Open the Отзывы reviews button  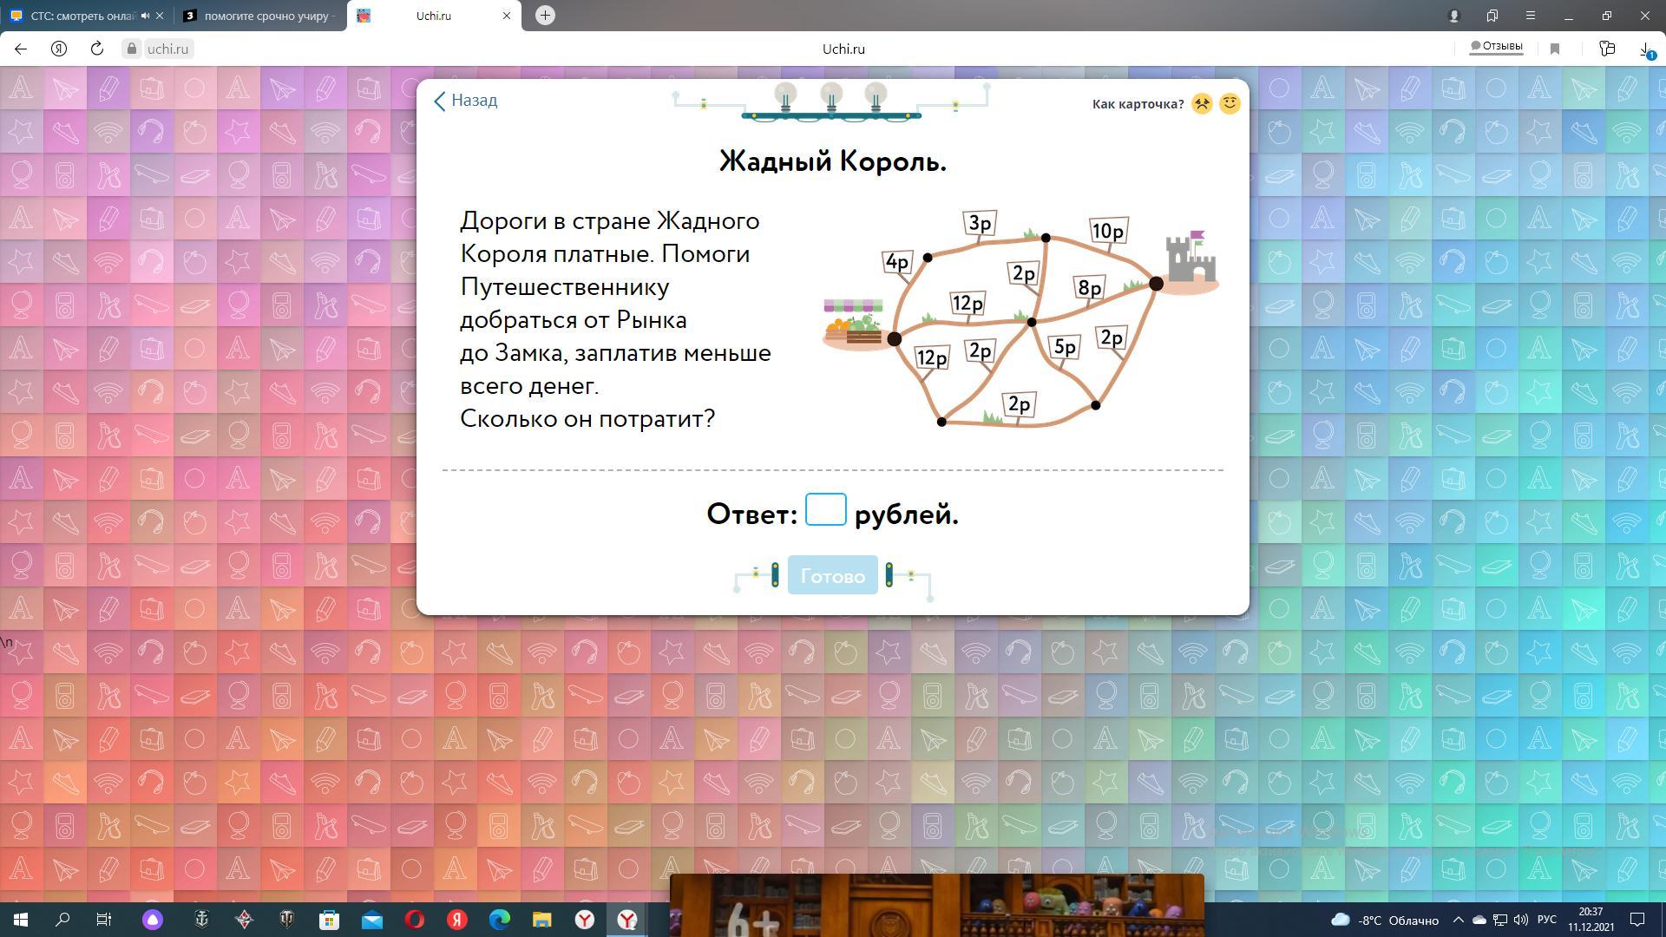pyautogui.click(x=1496, y=47)
